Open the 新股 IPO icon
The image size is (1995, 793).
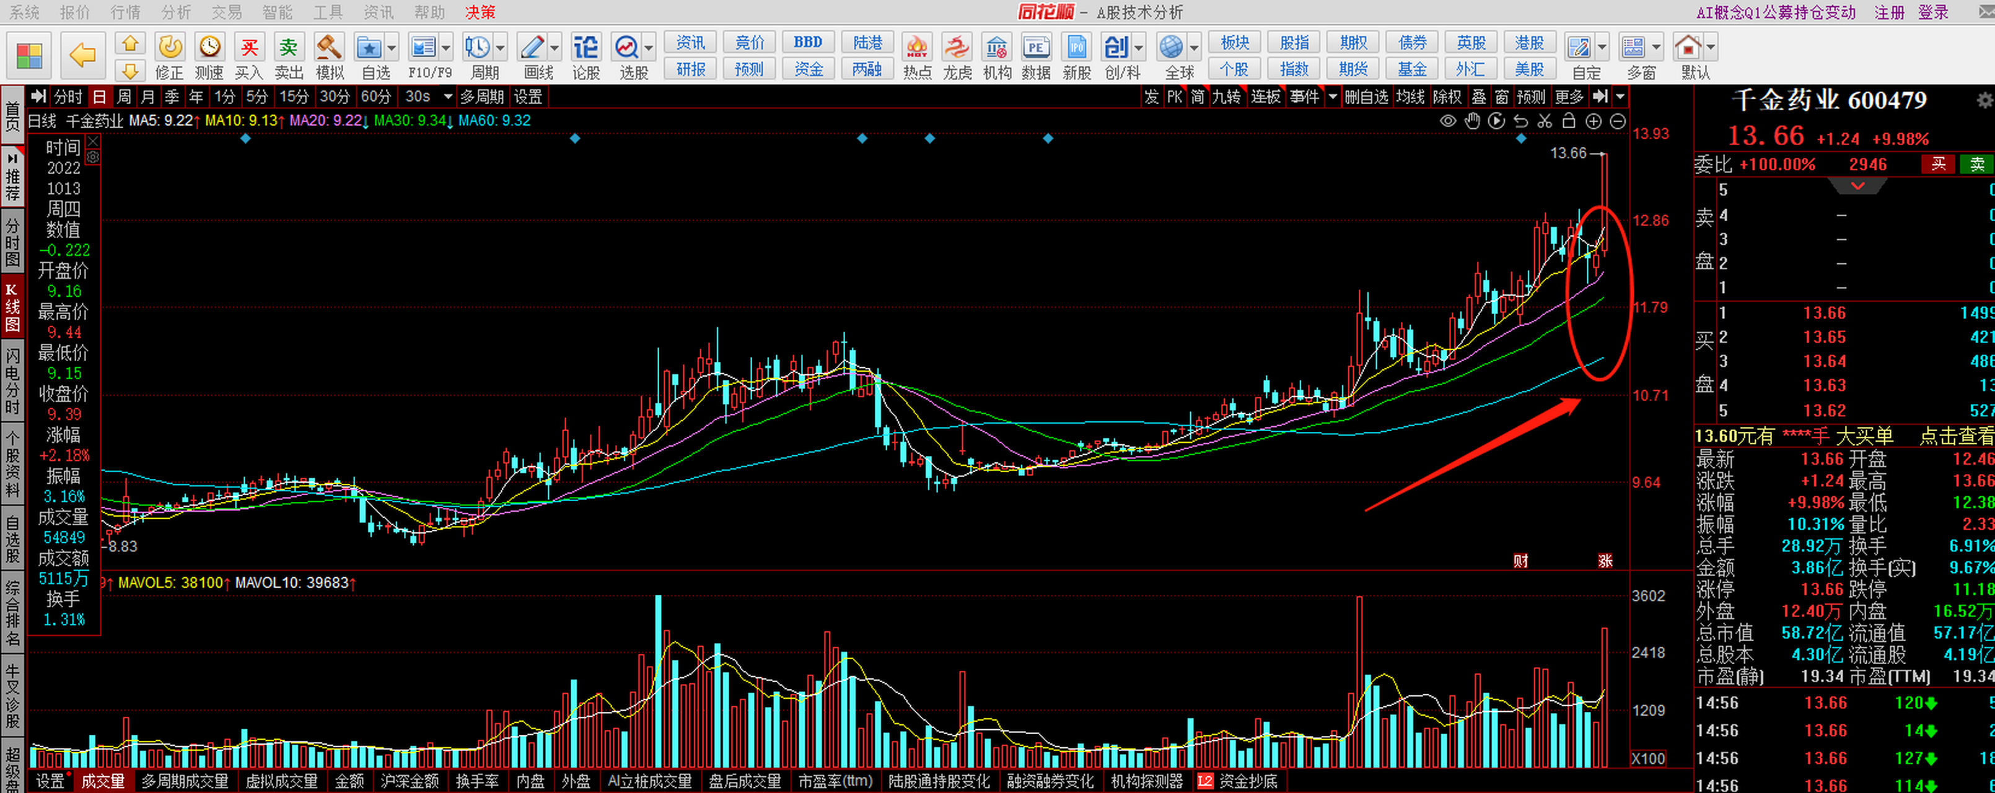pos(1077,47)
